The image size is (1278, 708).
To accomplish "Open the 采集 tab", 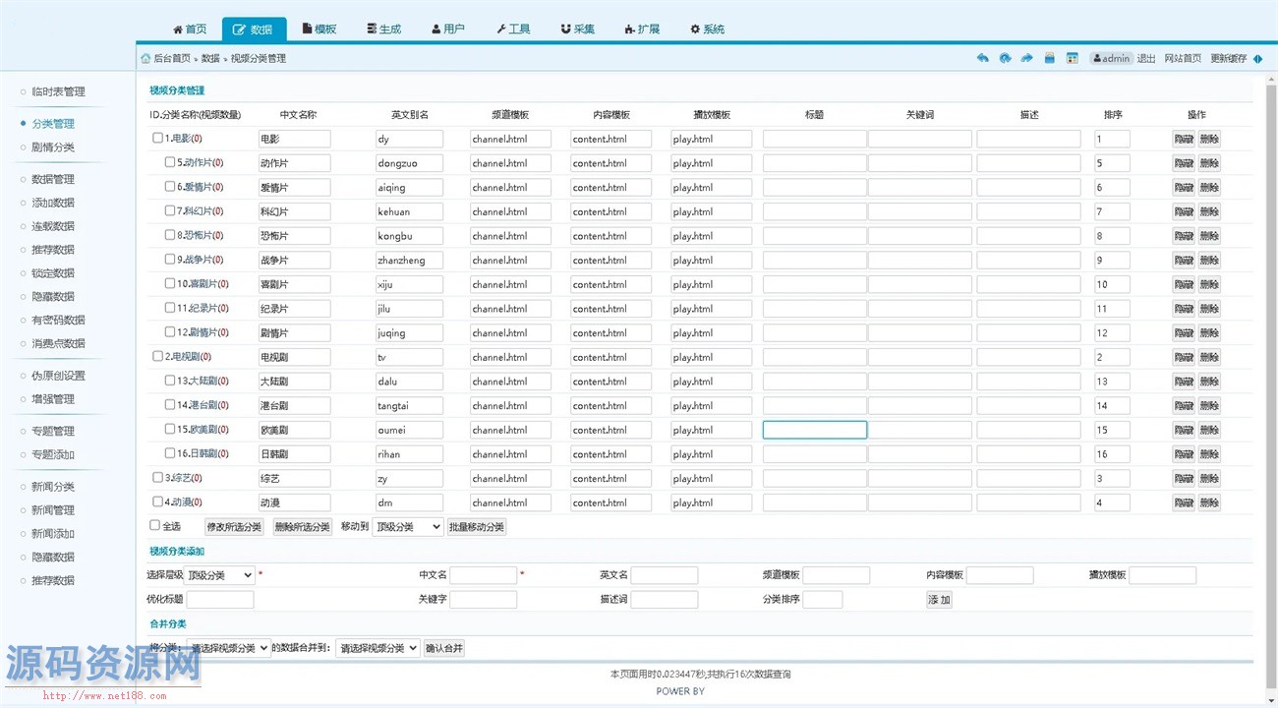I will 578,29.
